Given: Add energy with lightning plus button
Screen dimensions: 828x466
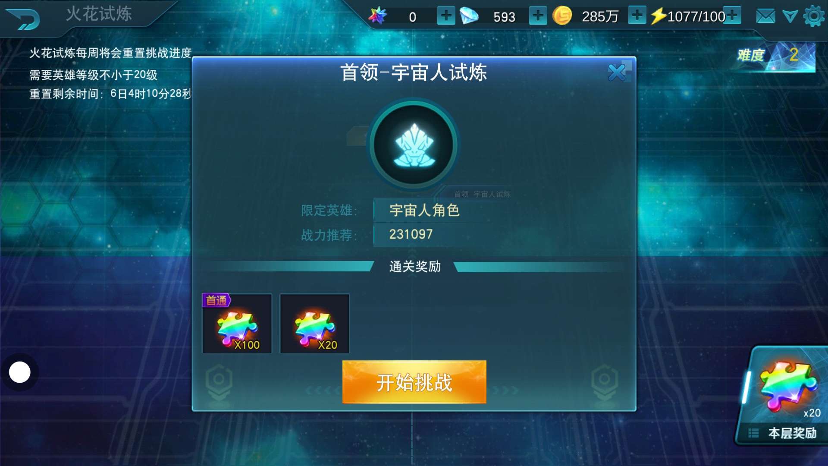Looking at the screenshot, I should click(x=732, y=15).
